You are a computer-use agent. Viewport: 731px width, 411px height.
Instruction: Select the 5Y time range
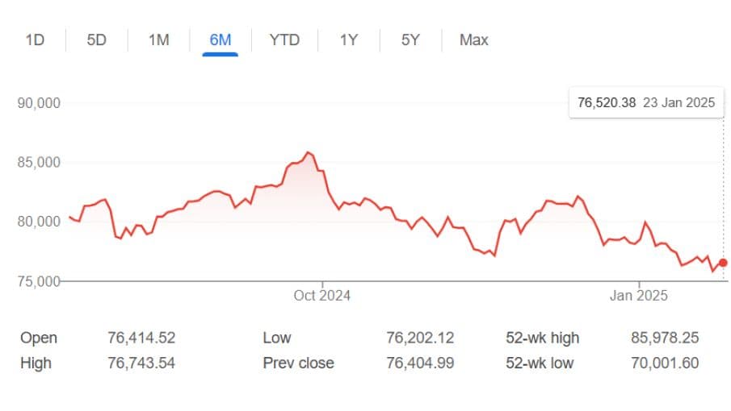click(x=410, y=39)
